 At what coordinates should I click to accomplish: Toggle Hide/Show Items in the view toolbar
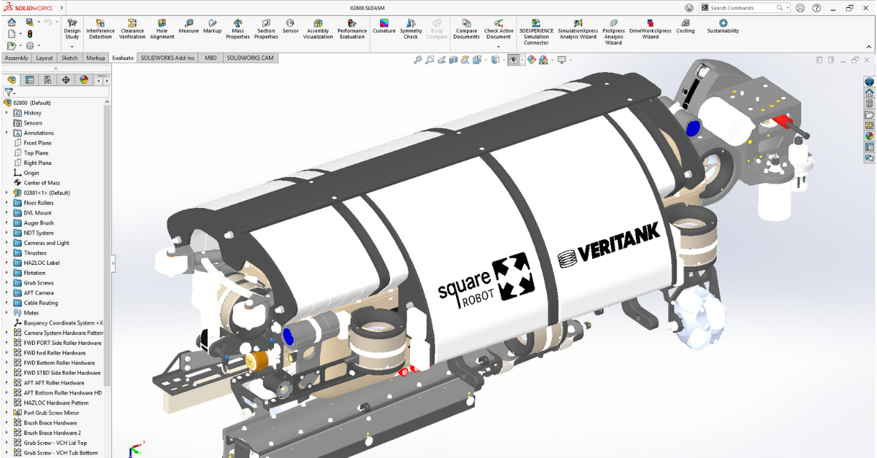[512, 60]
